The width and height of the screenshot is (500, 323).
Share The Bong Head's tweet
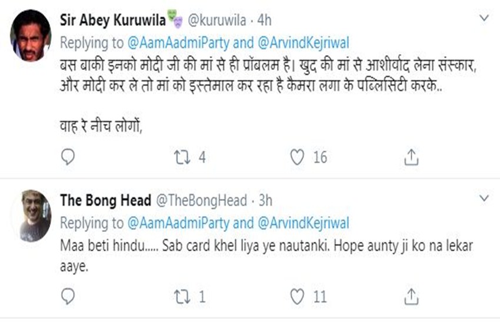(x=412, y=297)
